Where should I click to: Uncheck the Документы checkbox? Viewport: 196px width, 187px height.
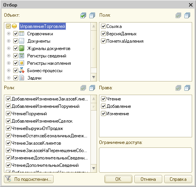click(16, 41)
